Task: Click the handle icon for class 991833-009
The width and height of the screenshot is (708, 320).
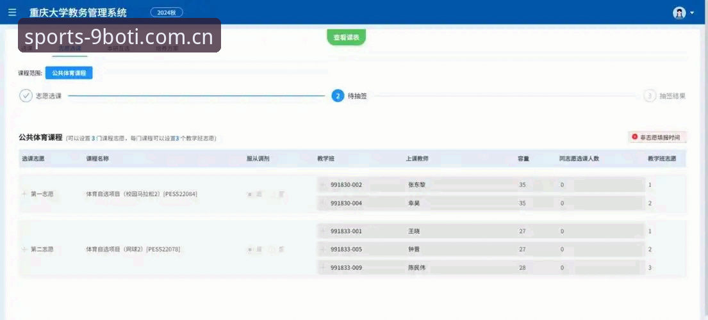Action: [323, 268]
